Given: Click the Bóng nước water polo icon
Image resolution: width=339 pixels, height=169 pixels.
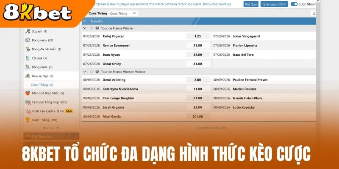Looking at the screenshot, I should click(28, 67).
